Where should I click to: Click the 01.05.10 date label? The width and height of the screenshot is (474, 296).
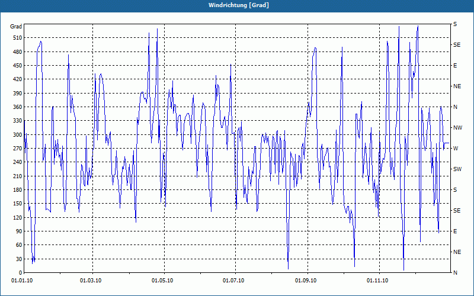162,281
